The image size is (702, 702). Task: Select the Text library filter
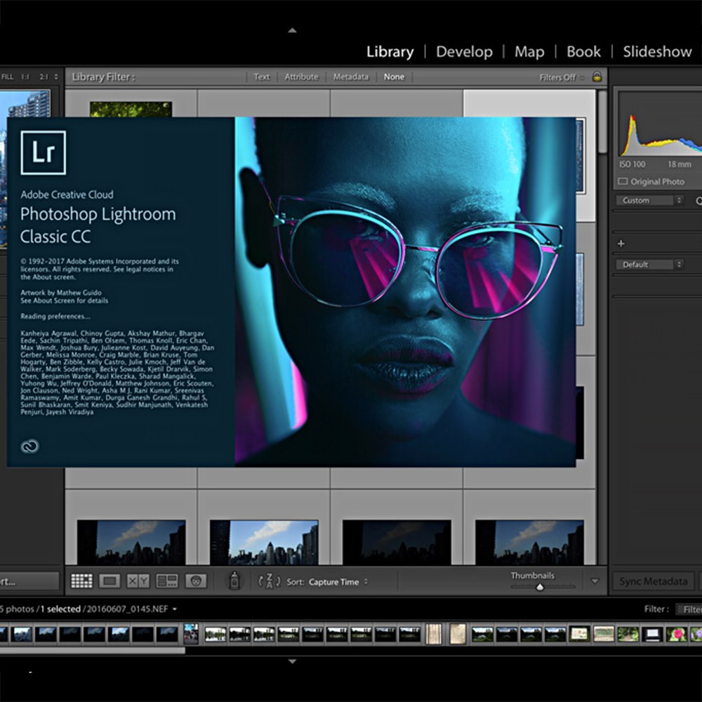262,77
